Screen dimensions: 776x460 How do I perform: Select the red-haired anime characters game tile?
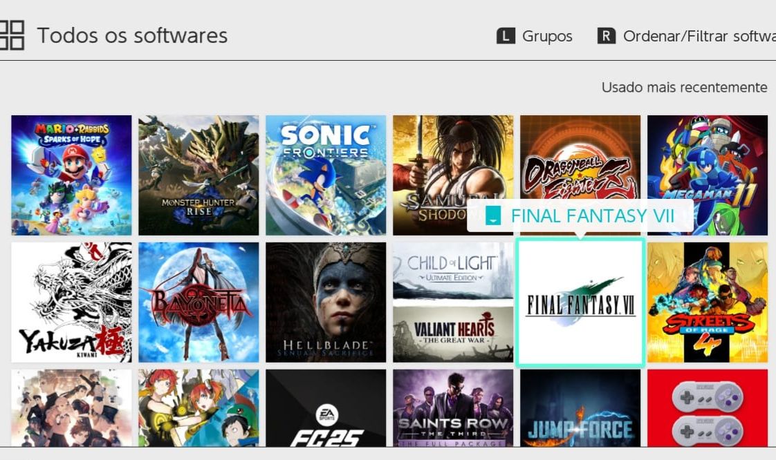click(198, 408)
